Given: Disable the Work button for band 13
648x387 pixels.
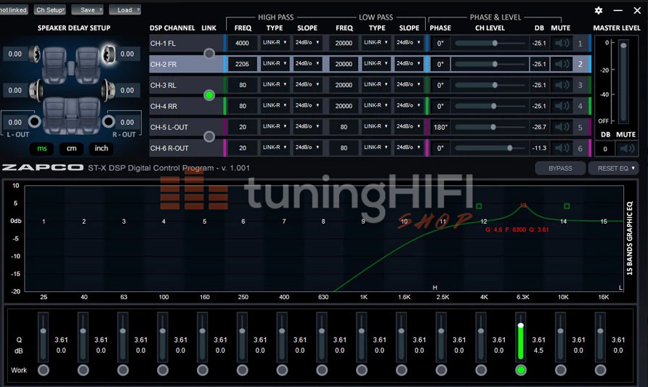Looking at the screenshot, I should point(520,370).
